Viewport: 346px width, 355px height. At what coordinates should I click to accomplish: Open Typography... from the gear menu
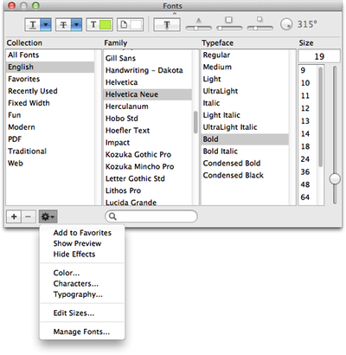[82, 294]
